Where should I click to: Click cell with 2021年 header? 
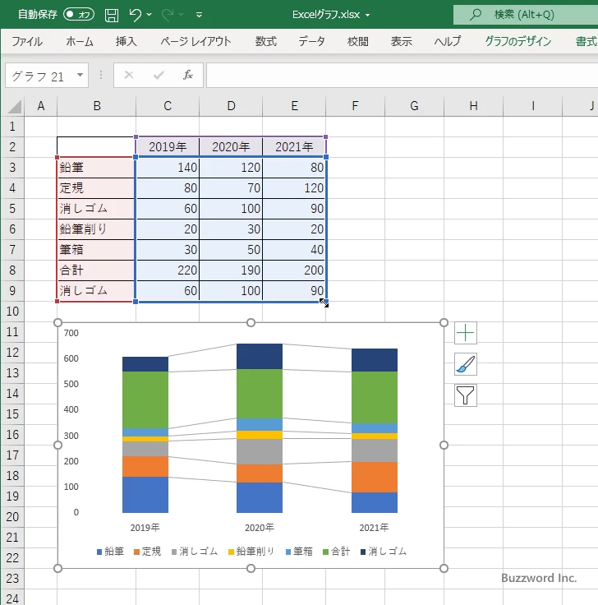pos(294,147)
